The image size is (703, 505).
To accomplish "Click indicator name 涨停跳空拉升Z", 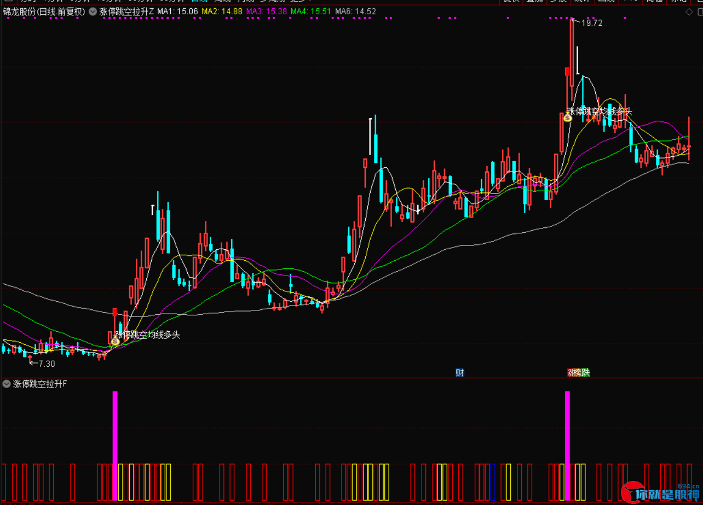I will (126, 11).
